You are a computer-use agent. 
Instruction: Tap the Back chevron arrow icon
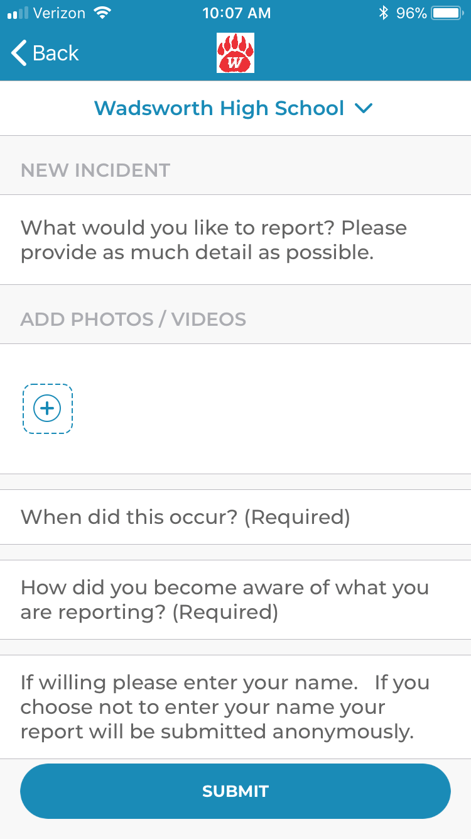point(19,53)
